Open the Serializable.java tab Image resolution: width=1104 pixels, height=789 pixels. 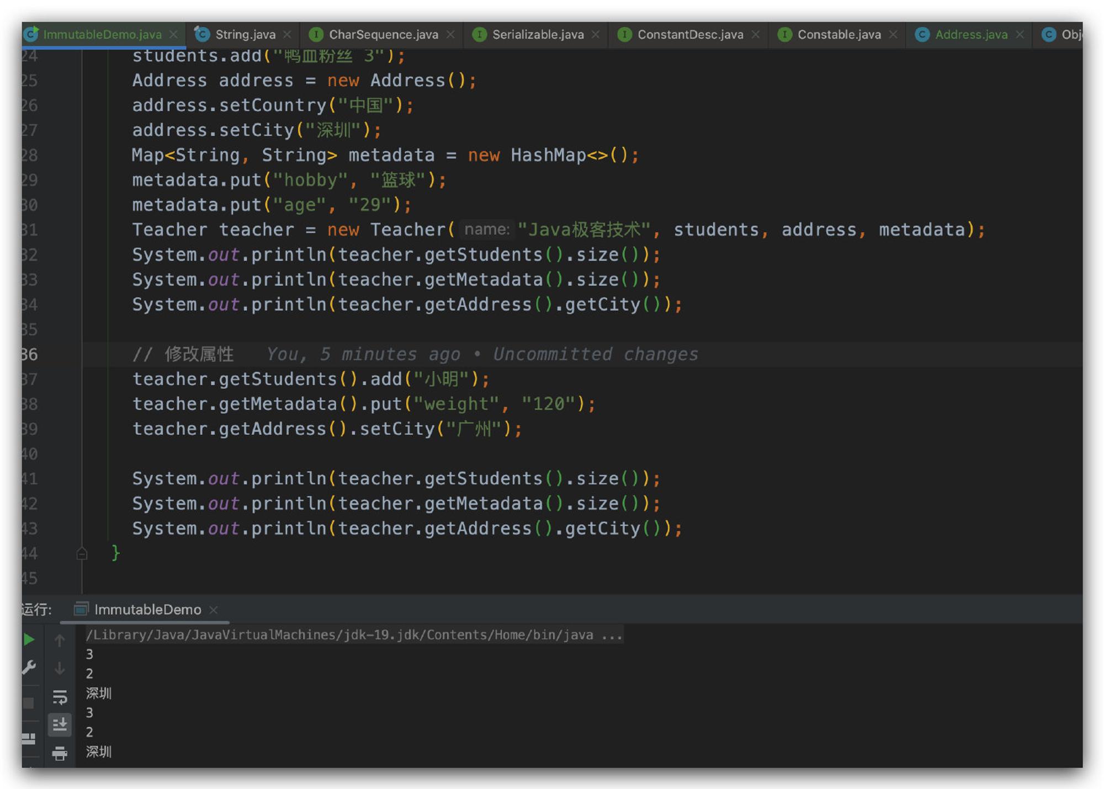[538, 34]
